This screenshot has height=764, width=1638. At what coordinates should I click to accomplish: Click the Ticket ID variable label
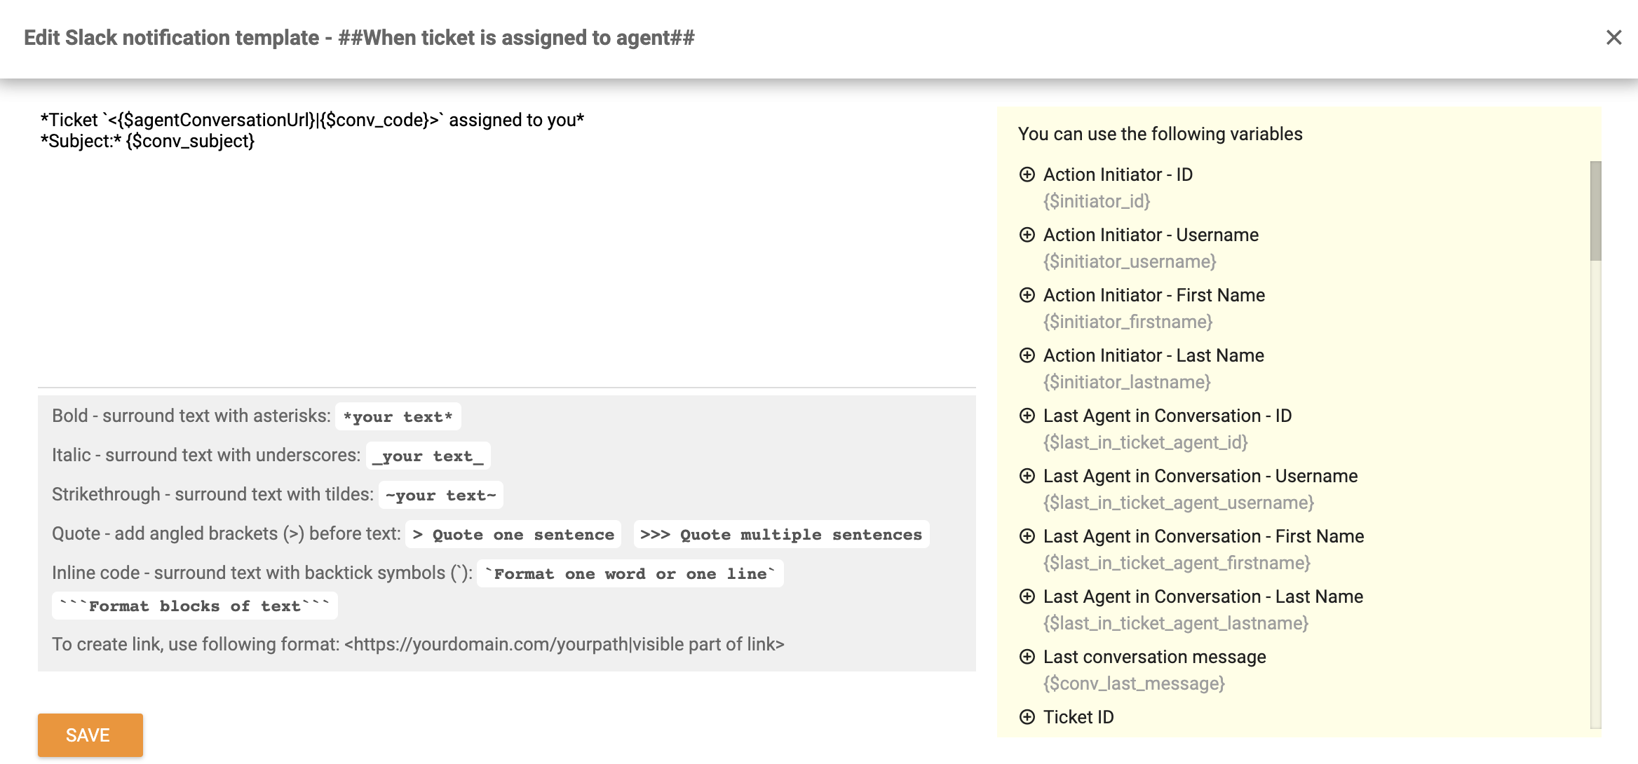click(1078, 717)
